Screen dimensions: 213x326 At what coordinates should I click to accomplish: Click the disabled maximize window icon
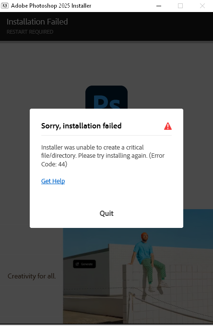point(180,6)
